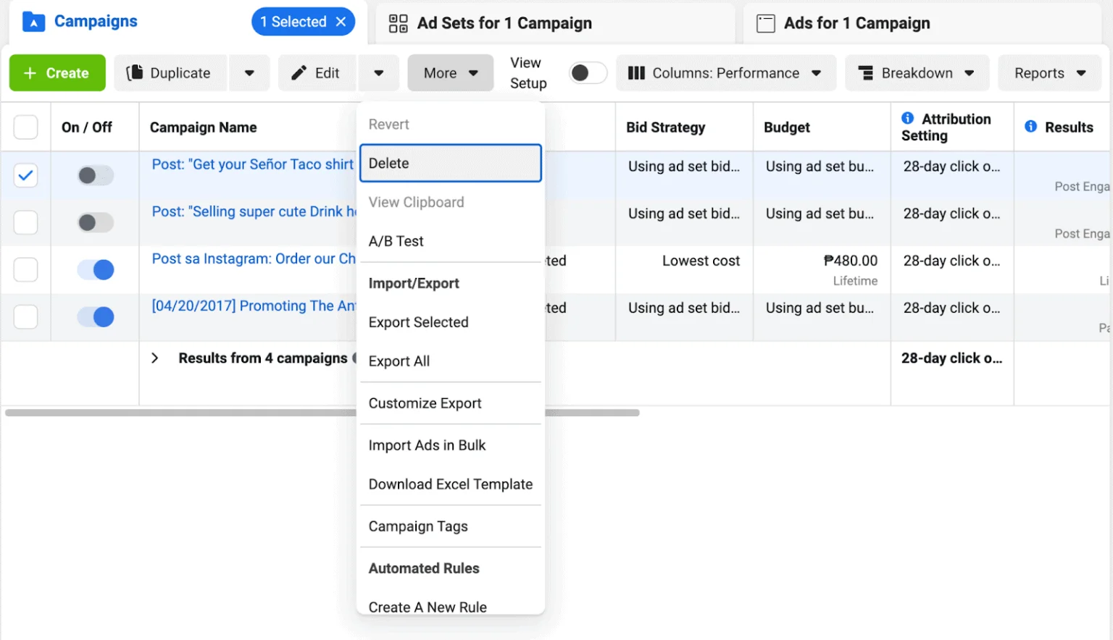This screenshot has height=640, width=1113.
Task: Uncheck the Señor Taco shirt campaign checkbox
Action: pyautogui.click(x=25, y=175)
